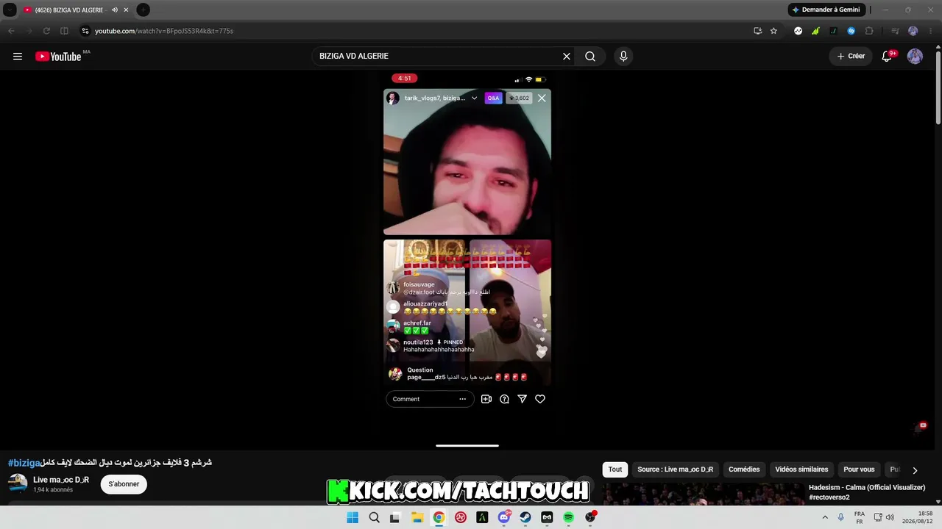The width and height of the screenshot is (942, 529).
Task: Select the Vidéos similaires filter chip
Action: point(801,469)
